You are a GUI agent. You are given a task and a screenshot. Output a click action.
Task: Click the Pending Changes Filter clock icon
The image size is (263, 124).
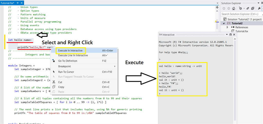[x=240, y=8]
